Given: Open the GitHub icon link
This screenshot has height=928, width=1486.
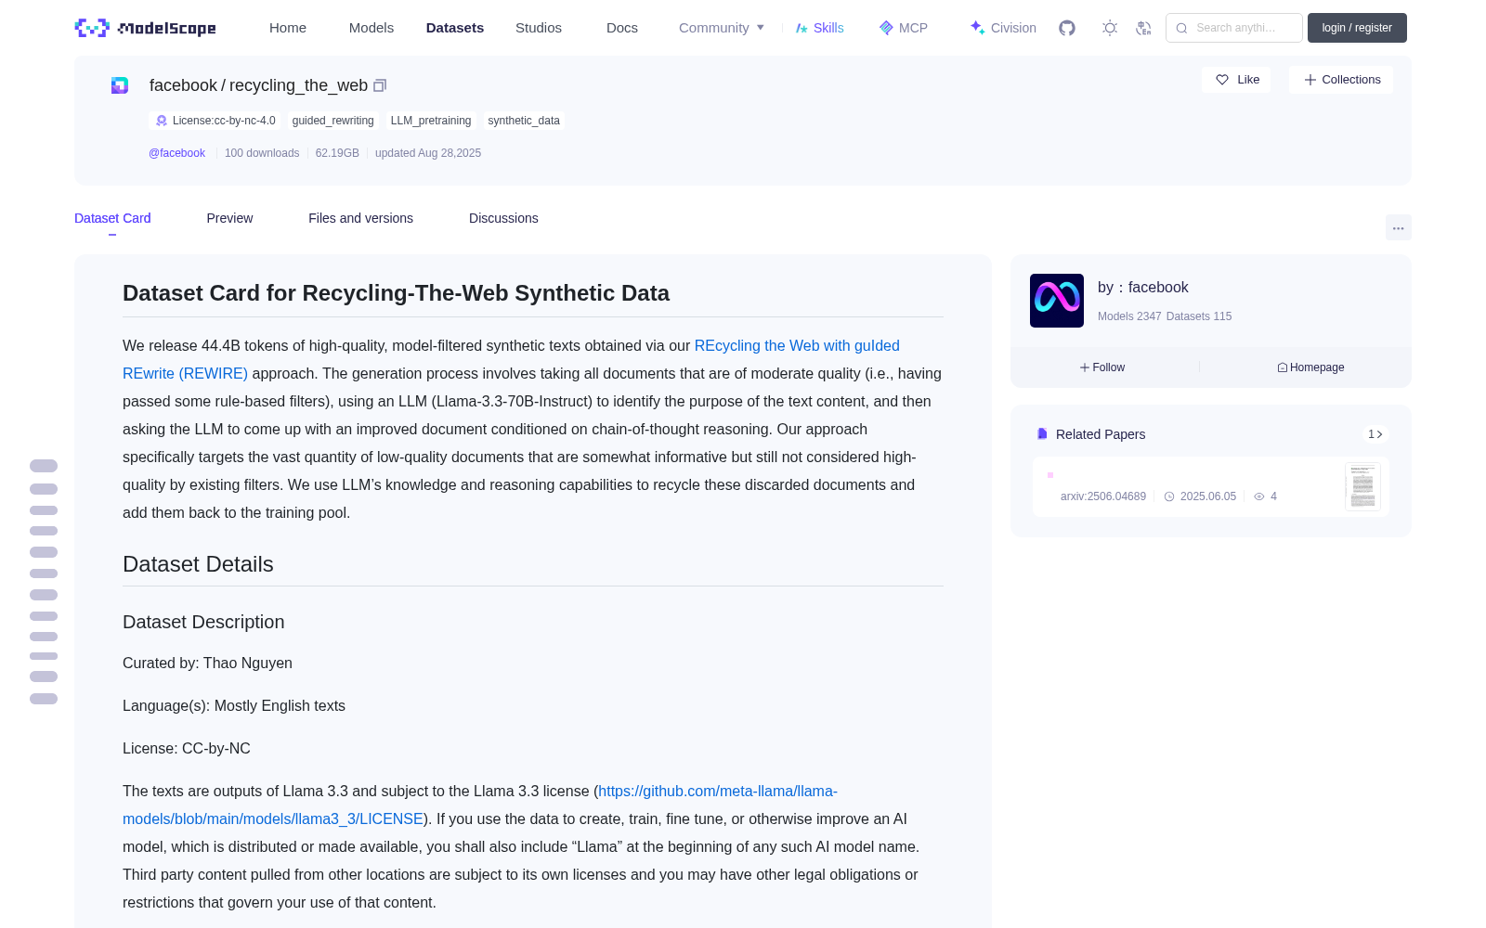Looking at the screenshot, I should (1067, 28).
